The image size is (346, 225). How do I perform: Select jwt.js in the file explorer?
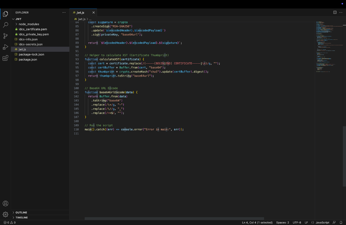(40, 49)
